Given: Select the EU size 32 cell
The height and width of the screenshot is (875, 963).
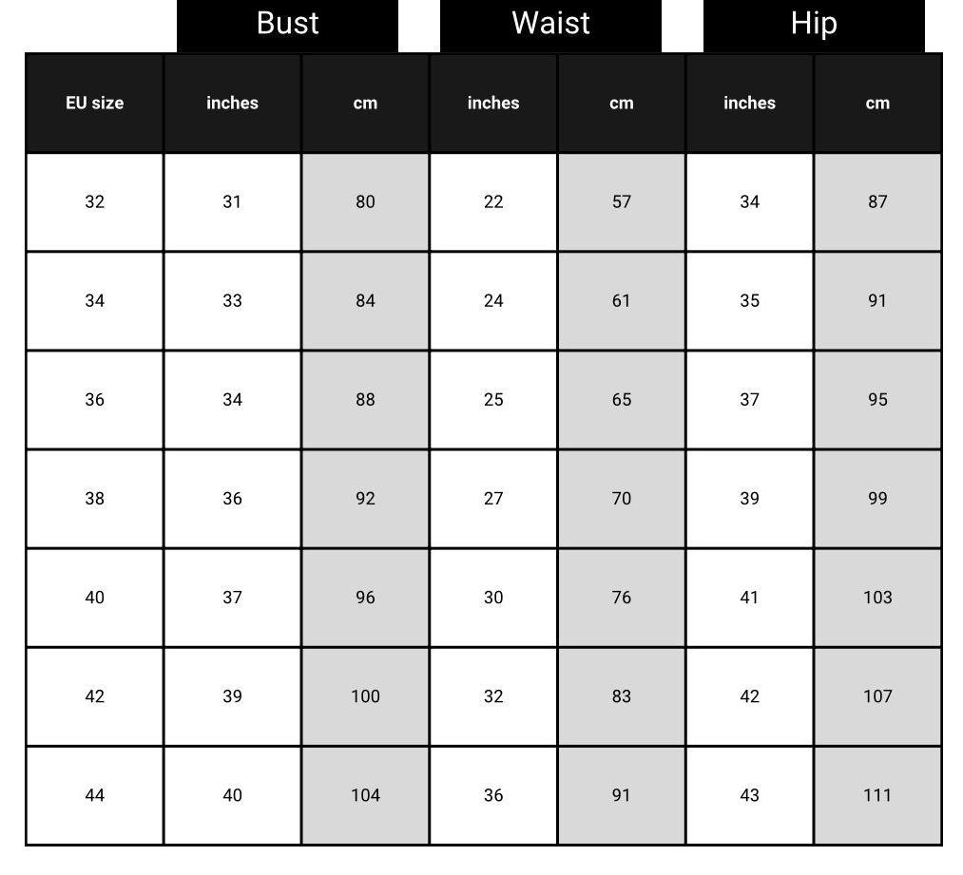Looking at the screenshot, I should 94,201.
